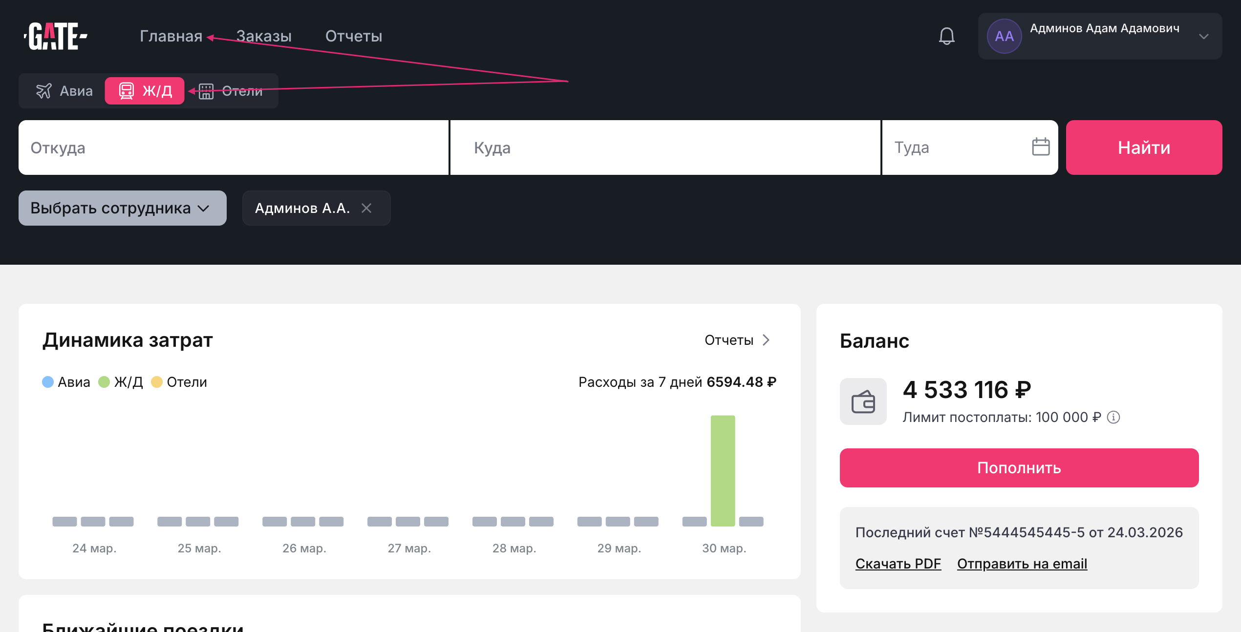Open notifications bell

pyautogui.click(x=946, y=36)
